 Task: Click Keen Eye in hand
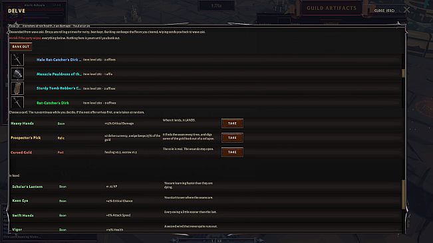click(20, 201)
